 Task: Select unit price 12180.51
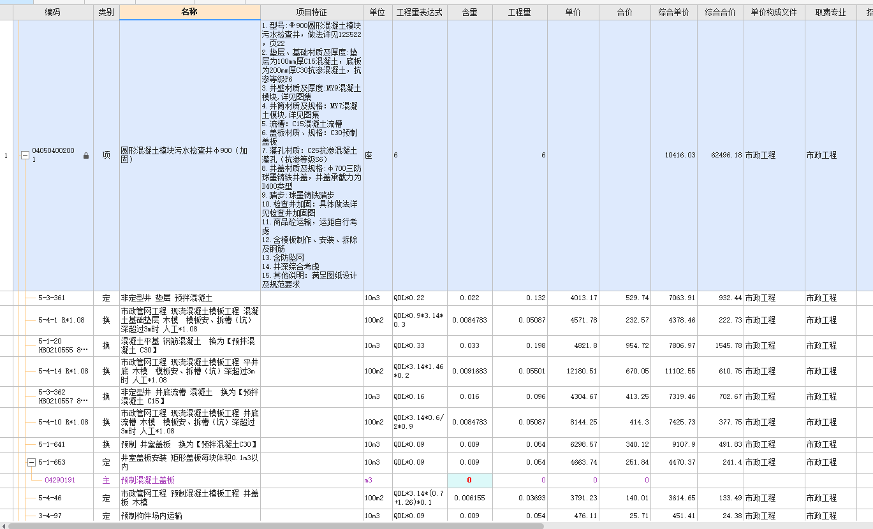click(x=573, y=371)
